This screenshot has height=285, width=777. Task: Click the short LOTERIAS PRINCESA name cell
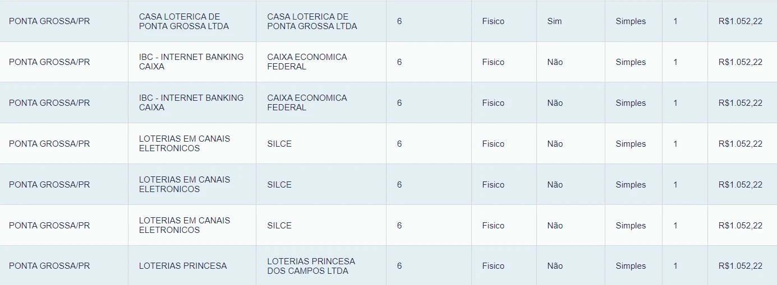point(183,266)
